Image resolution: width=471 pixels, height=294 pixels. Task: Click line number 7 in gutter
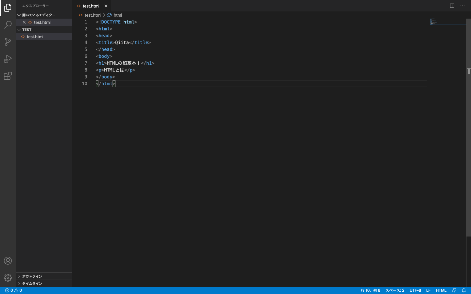pyautogui.click(x=86, y=63)
